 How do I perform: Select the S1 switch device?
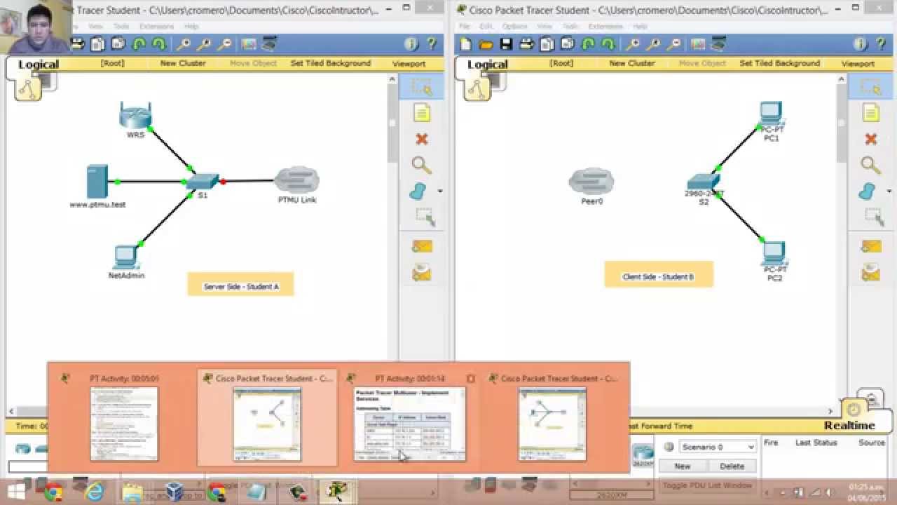pos(202,182)
